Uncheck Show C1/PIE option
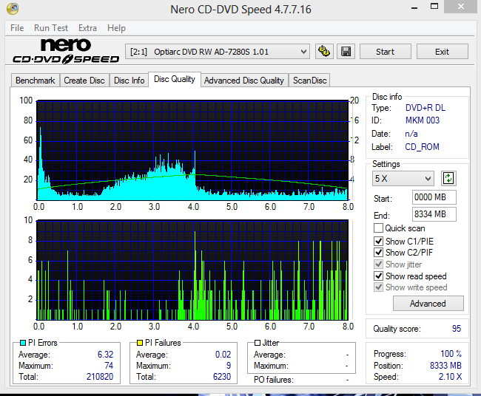Image resolution: width=481 pixels, height=396 pixels. click(379, 242)
